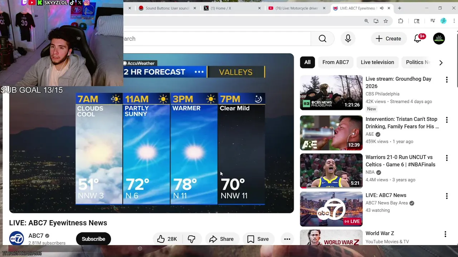
Task: Click the tab search icon in toolbar
Action: pos(417,21)
